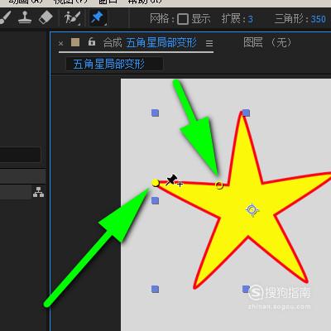Screen dimensions: 331x331
Task: Select puppet pin at star's inner corner
Action: point(219,185)
